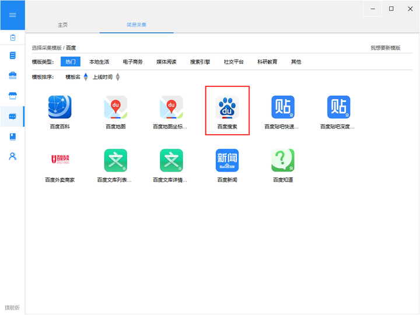Click the 旗舰版 edition label
Viewport: 420px width, 315px height.
click(x=12, y=307)
